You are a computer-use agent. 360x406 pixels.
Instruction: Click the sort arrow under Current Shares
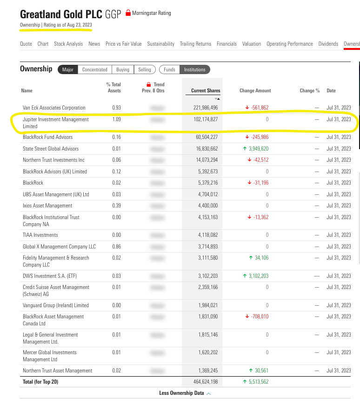pos(217,99)
